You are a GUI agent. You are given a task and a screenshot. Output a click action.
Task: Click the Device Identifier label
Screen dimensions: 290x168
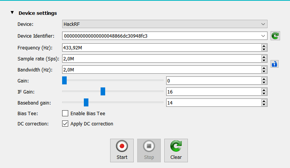36,36
